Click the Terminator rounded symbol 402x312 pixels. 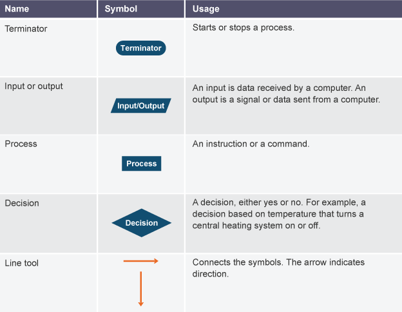(140, 48)
